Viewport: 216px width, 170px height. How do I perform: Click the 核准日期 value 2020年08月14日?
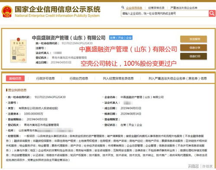click(131, 114)
